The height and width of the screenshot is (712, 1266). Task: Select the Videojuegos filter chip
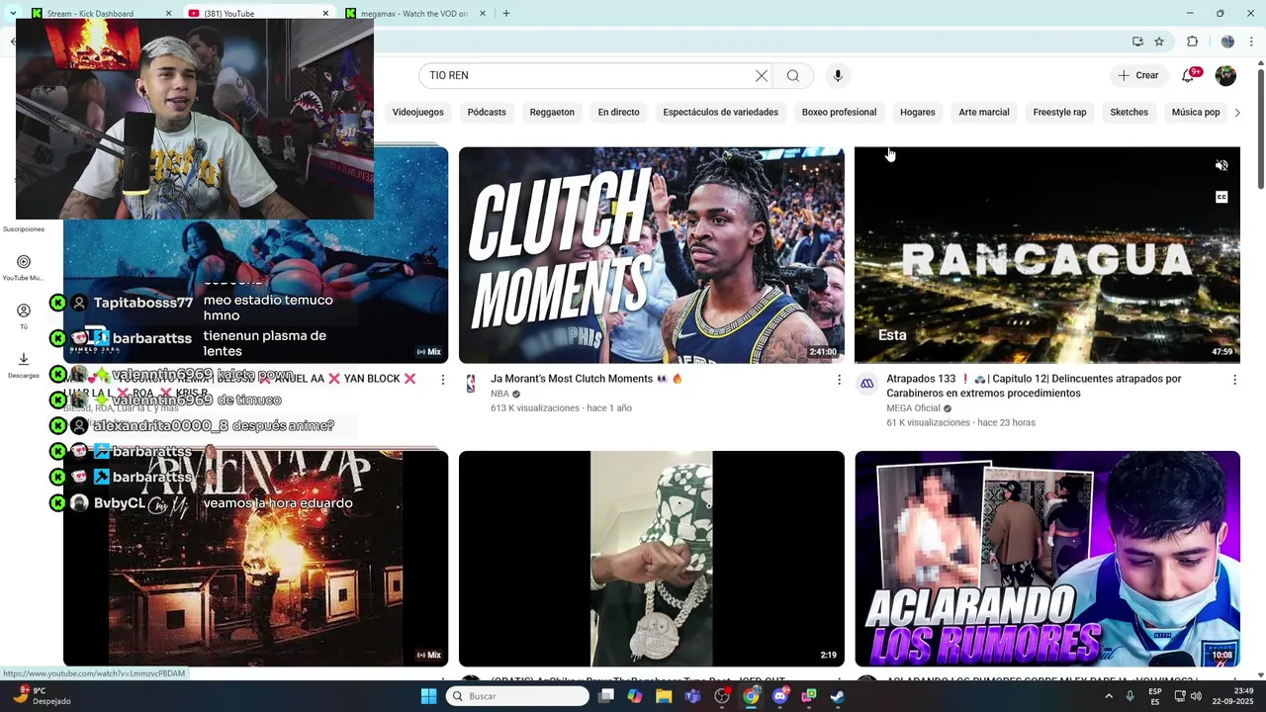(x=417, y=113)
